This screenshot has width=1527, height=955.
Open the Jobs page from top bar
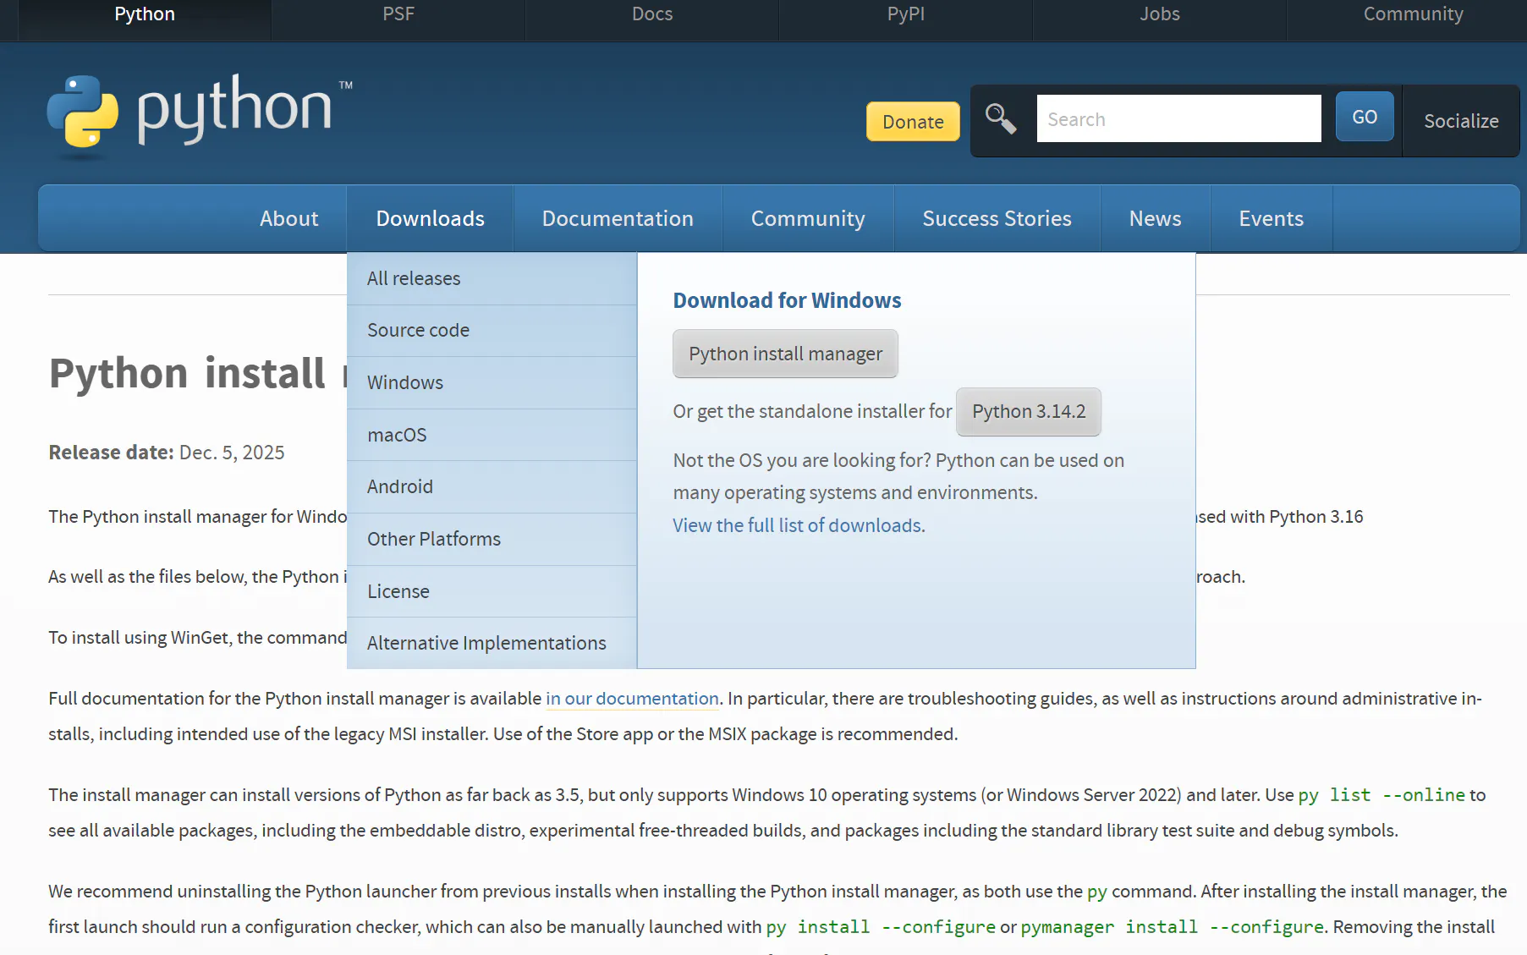[1159, 14]
